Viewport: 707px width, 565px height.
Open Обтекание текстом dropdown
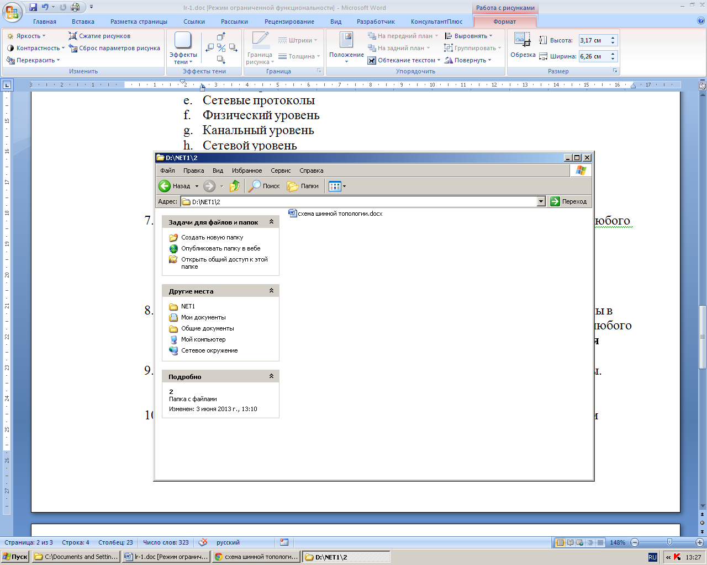coord(404,60)
